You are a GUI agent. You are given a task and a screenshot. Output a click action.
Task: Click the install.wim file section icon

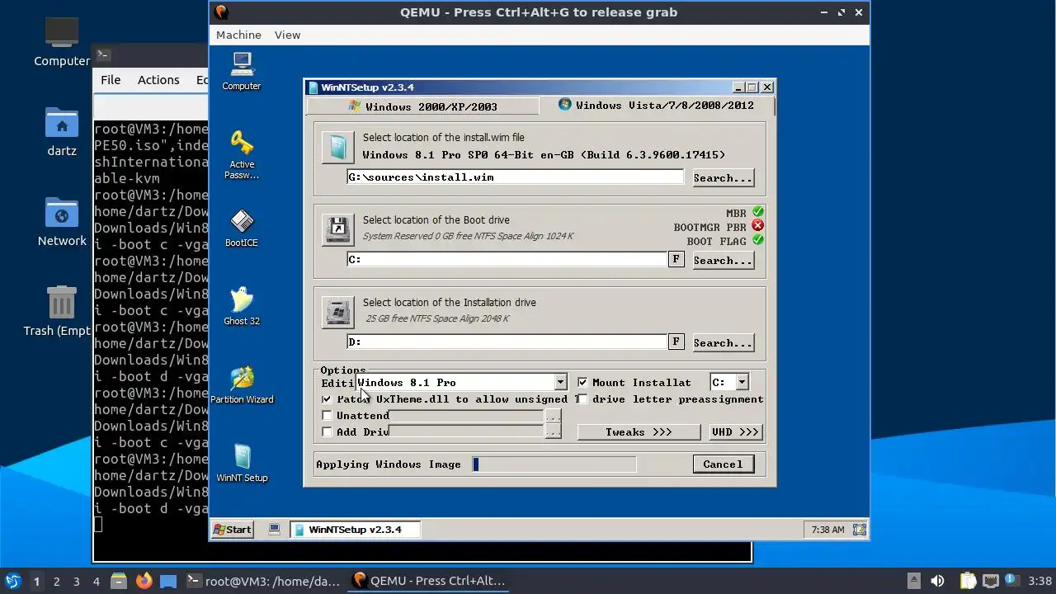[337, 147]
